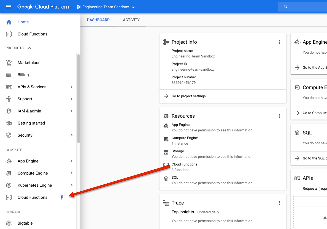327x229 pixels.
Task: Click the App Engine sidebar icon
Action: (9, 161)
